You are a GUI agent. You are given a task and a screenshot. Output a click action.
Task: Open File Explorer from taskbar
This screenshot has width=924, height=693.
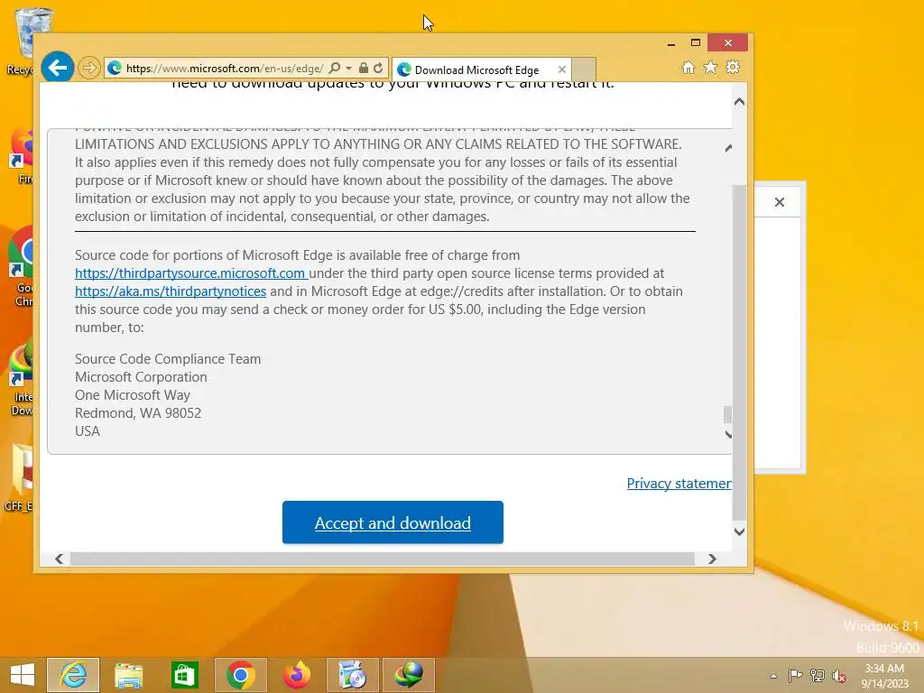coord(128,675)
